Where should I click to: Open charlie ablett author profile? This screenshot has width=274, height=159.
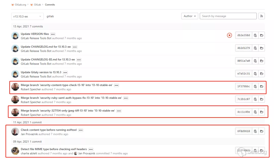pyautogui.click(x=29, y=153)
